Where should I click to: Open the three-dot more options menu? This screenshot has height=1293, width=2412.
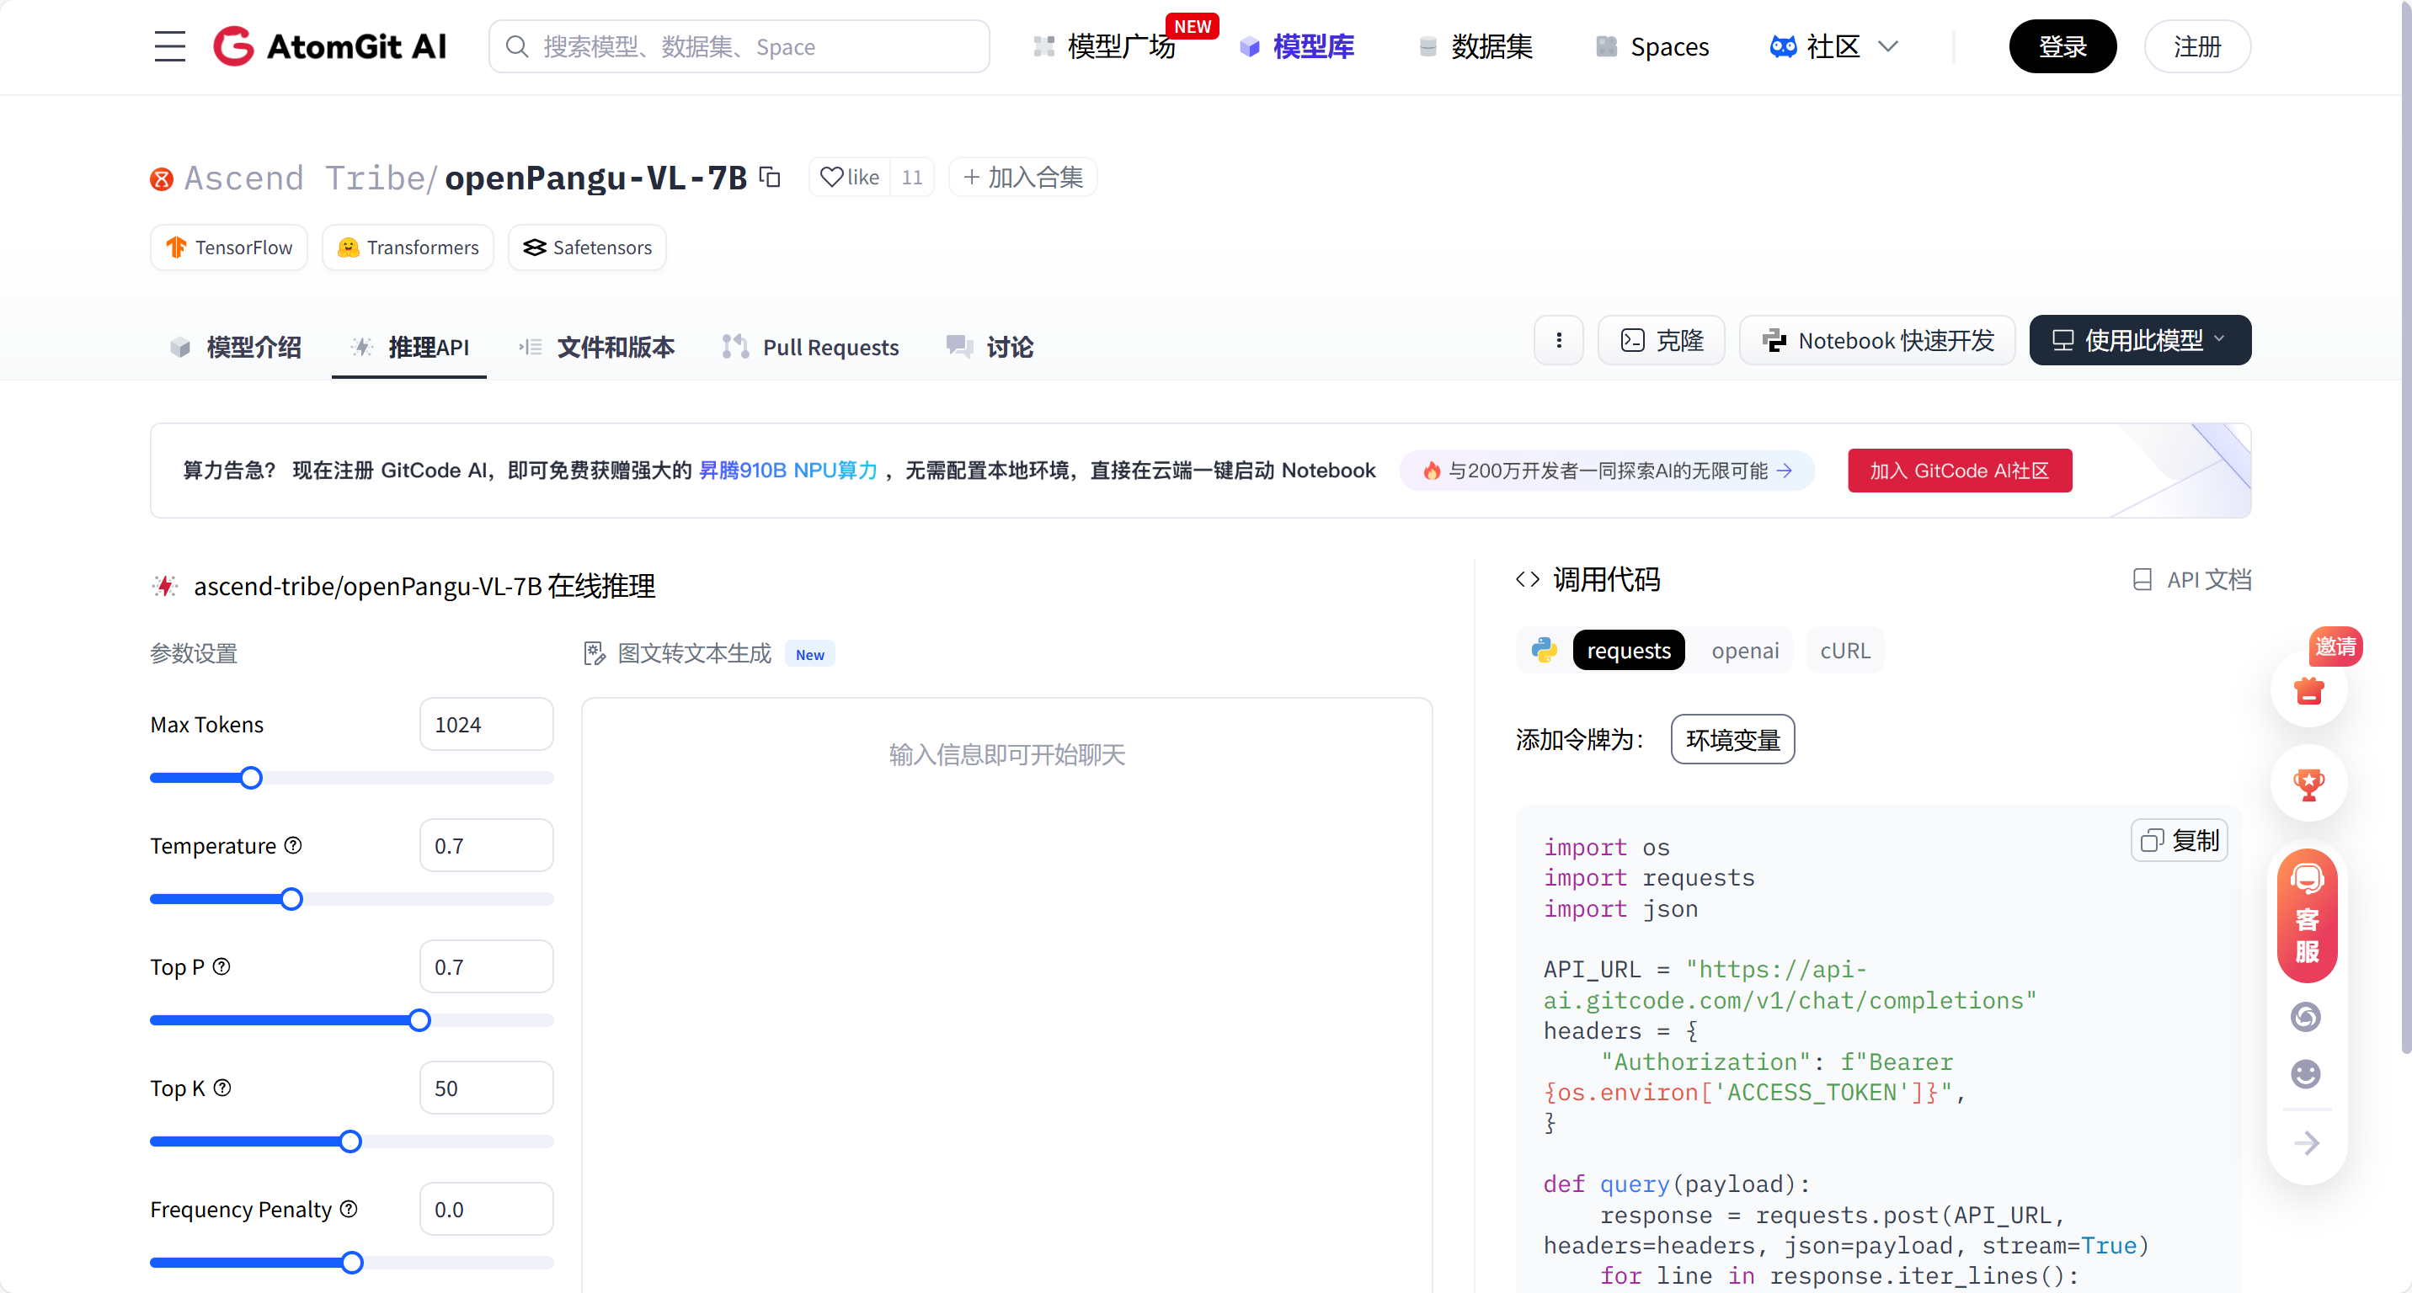tap(1557, 341)
